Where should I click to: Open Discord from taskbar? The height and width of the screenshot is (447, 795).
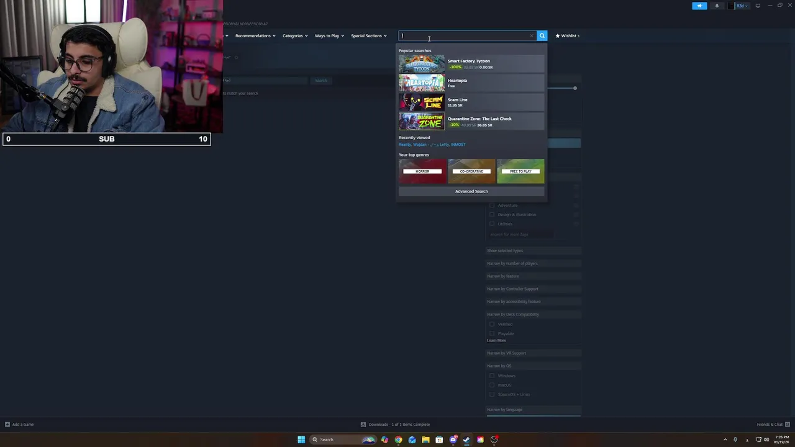click(453, 440)
